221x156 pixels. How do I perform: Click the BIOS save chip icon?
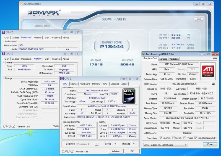coord(213,84)
